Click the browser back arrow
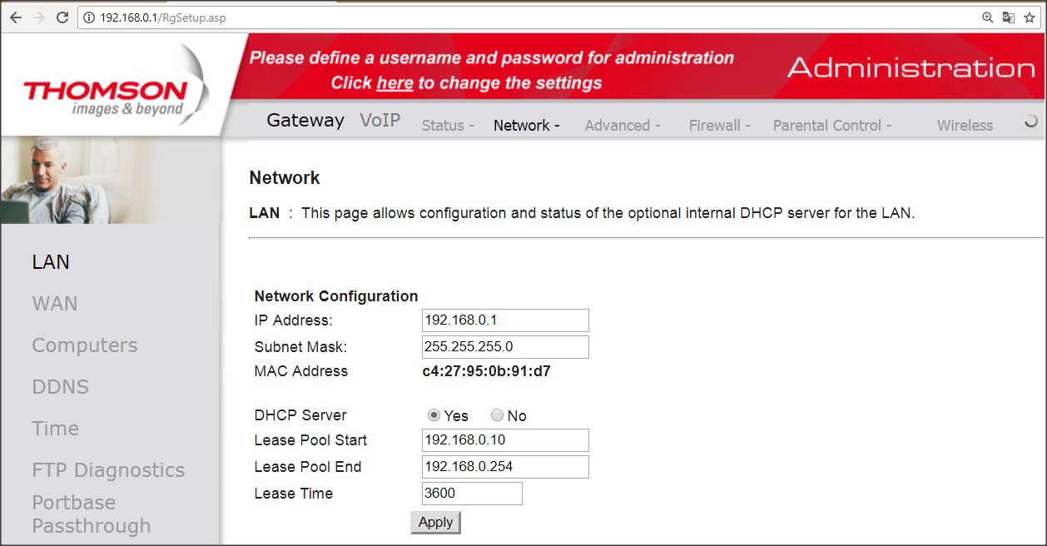 [x=16, y=17]
